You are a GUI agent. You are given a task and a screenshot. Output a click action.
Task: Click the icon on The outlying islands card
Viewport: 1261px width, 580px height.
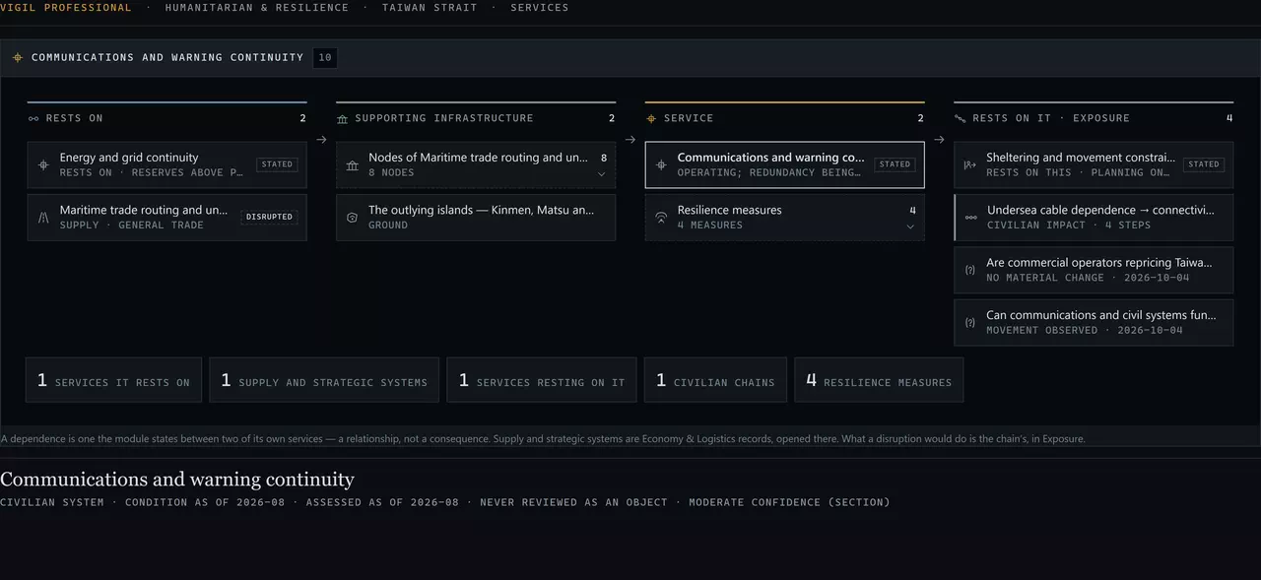[x=353, y=217]
